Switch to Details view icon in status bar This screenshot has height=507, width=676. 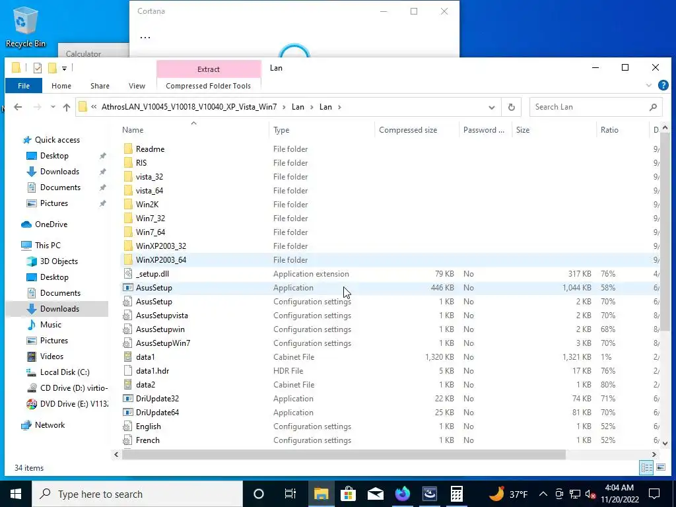[646, 468]
